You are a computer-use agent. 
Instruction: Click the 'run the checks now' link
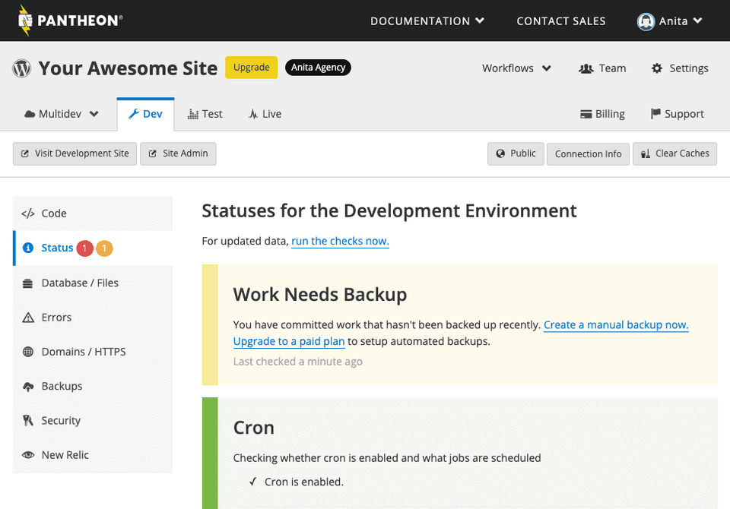tap(341, 242)
